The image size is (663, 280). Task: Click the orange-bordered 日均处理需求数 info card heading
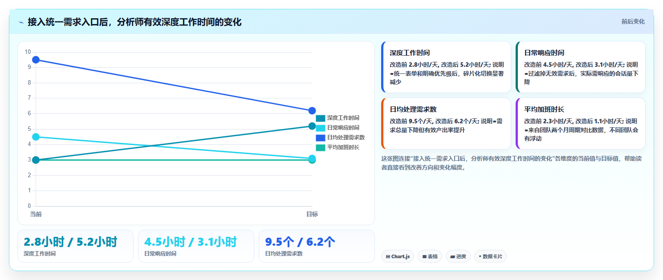[413, 109]
